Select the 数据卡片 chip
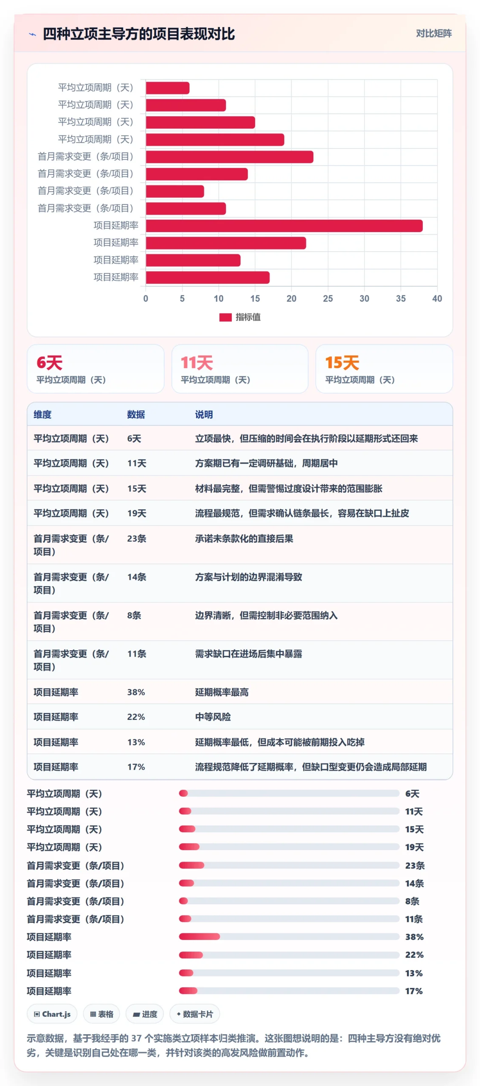This screenshot has height=1086, width=480. click(194, 1013)
